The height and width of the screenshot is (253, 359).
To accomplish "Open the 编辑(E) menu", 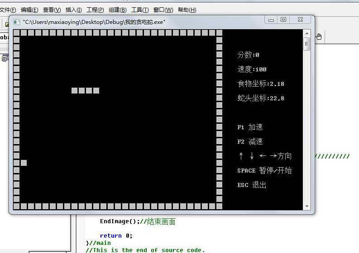I will point(29,10).
